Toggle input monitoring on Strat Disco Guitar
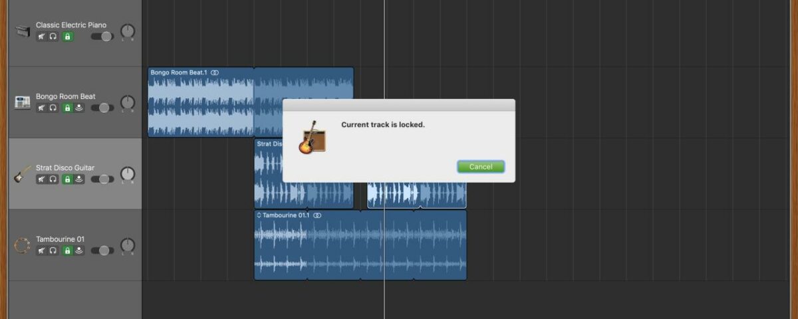Image resolution: width=798 pixels, height=319 pixels. (79, 179)
